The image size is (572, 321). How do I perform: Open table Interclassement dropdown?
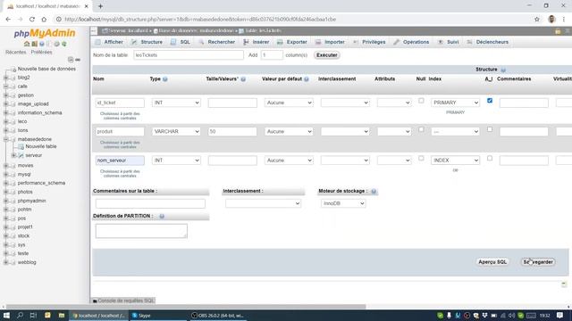click(263, 203)
